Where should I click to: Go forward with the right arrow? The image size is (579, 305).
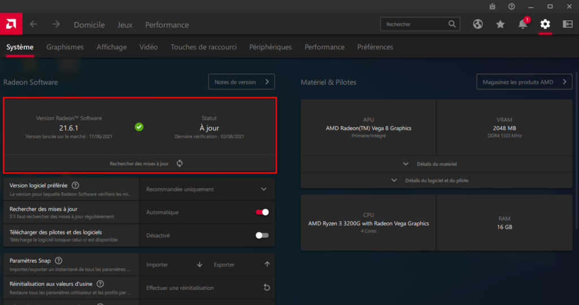pyautogui.click(x=56, y=24)
